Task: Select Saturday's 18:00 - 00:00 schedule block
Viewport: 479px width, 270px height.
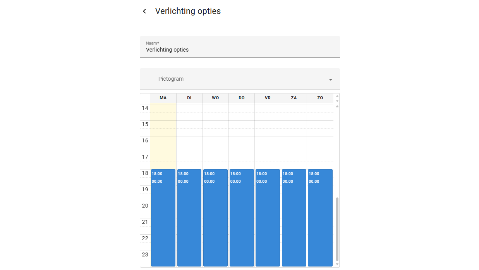Action: click(x=294, y=217)
